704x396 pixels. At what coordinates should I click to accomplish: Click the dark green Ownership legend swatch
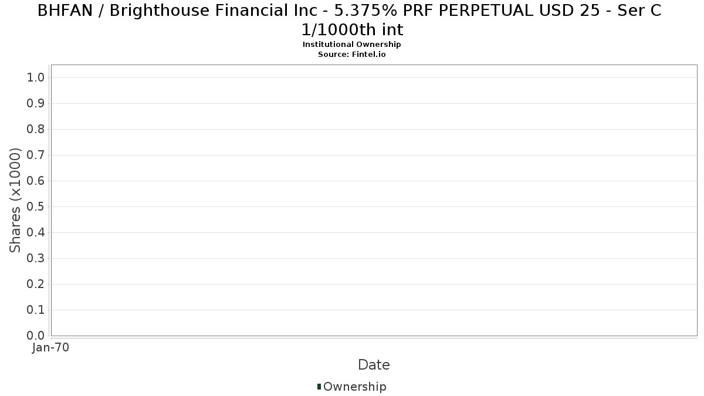(x=319, y=387)
